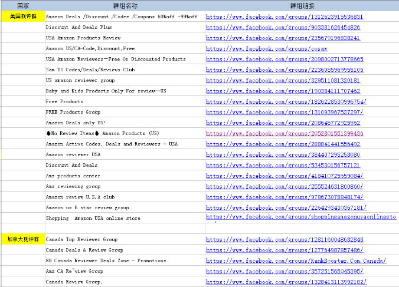Open the Amazon Deals only US! link
This screenshot has height=287, width=399.
(x=283, y=123)
